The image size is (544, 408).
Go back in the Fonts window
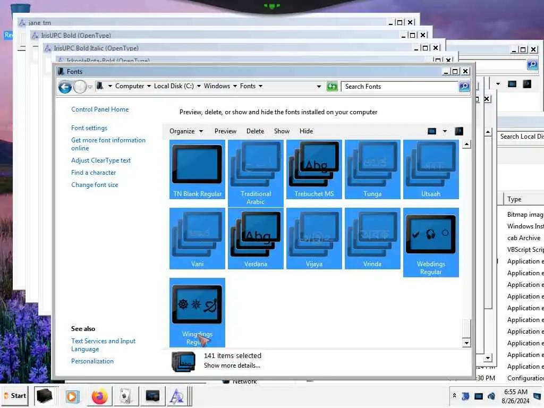pyautogui.click(x=65, y=87)
